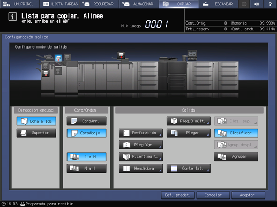Open Corte lat. side trim options
Screen dimensions: 277x207
point(189,169)
